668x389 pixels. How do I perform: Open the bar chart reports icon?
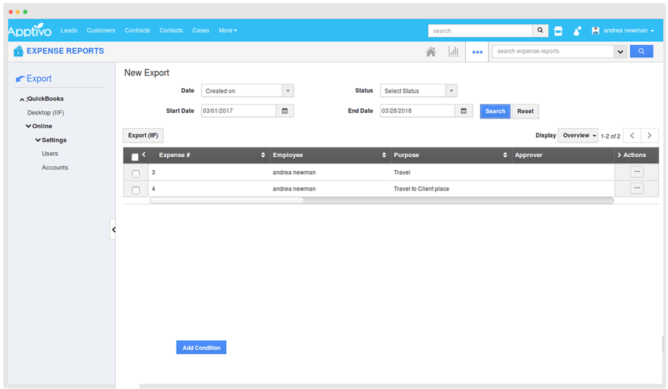tap(454, 52)
